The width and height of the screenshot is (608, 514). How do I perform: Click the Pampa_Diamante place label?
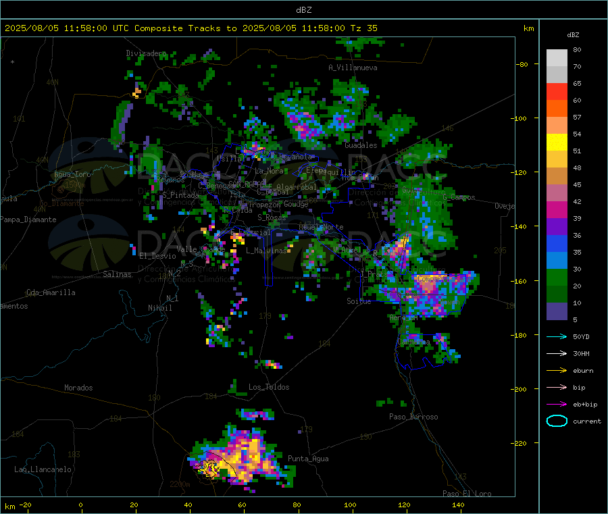click(x=28, y=220)
